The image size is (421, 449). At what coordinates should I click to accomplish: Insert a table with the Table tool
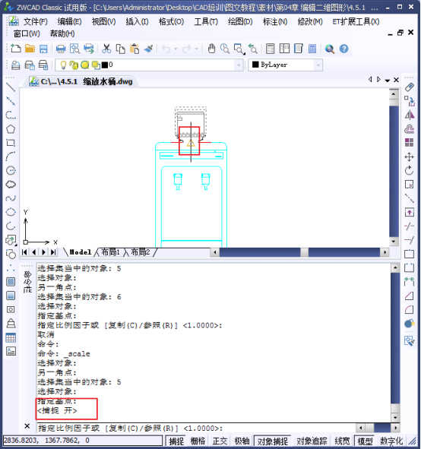pos(11,337)
